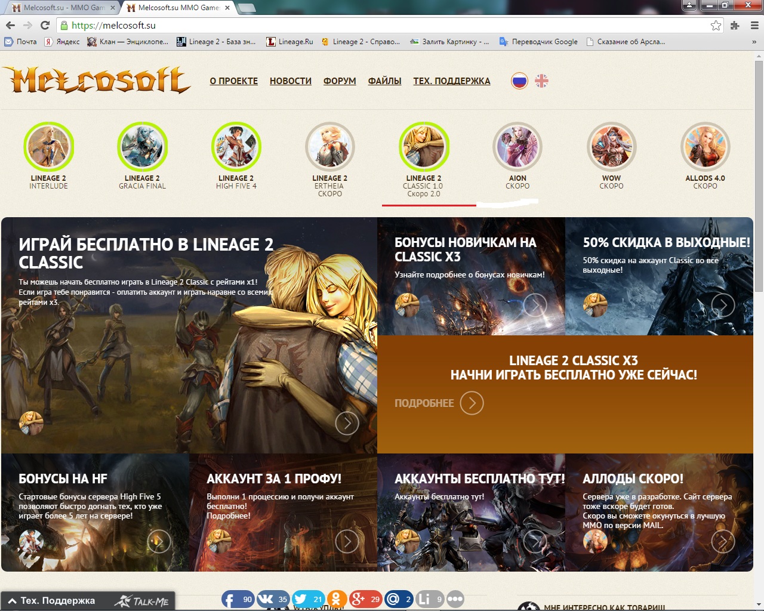Click the arrow on the Аккаунт за 1 профу banner

pos(347,541)
